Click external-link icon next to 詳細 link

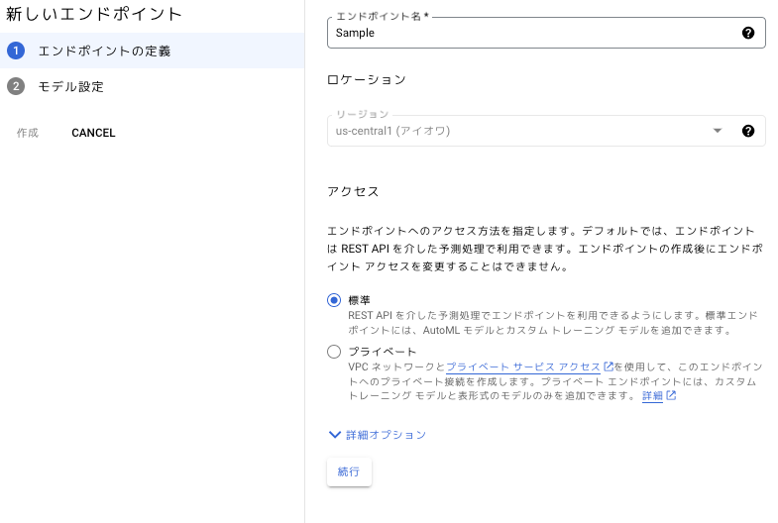pos(671,396)
